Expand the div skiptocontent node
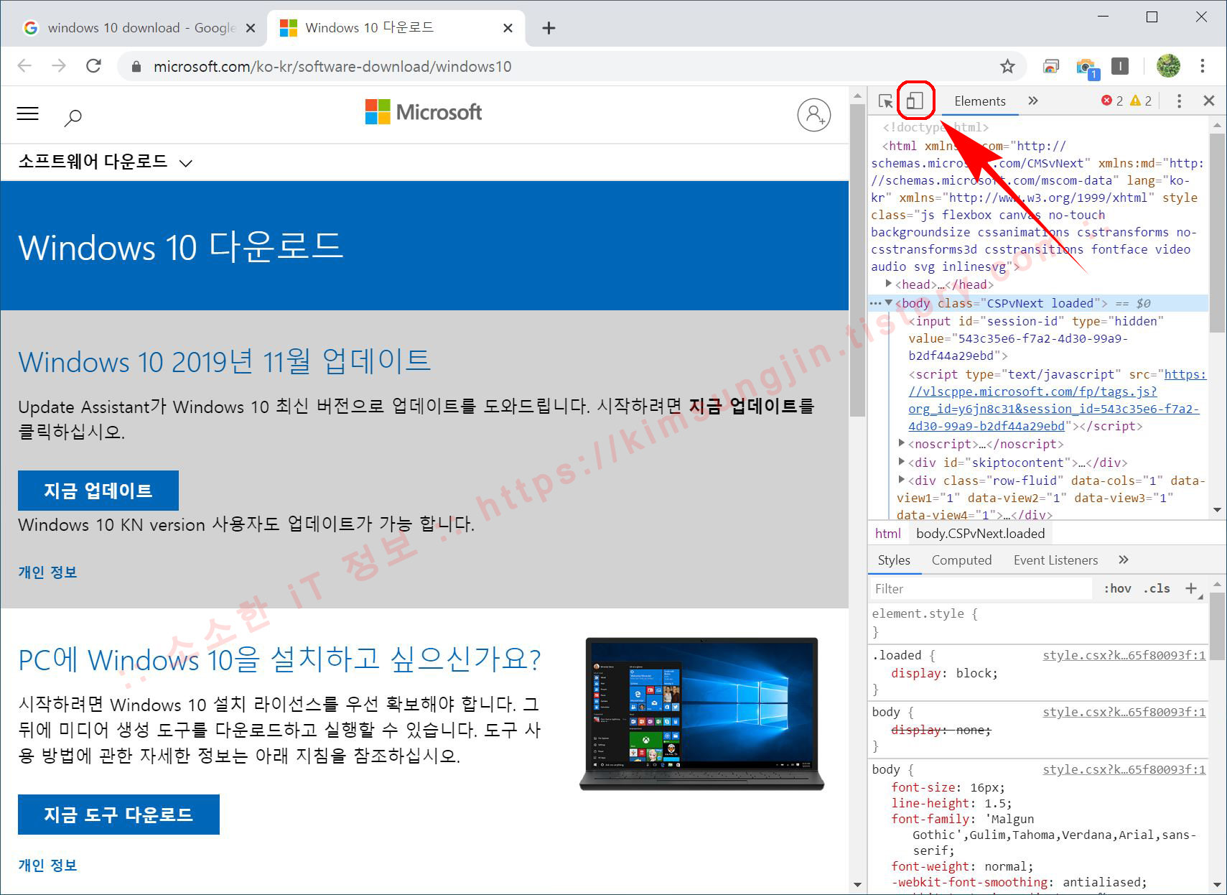The image size is (1227, 895). [902, 463]
